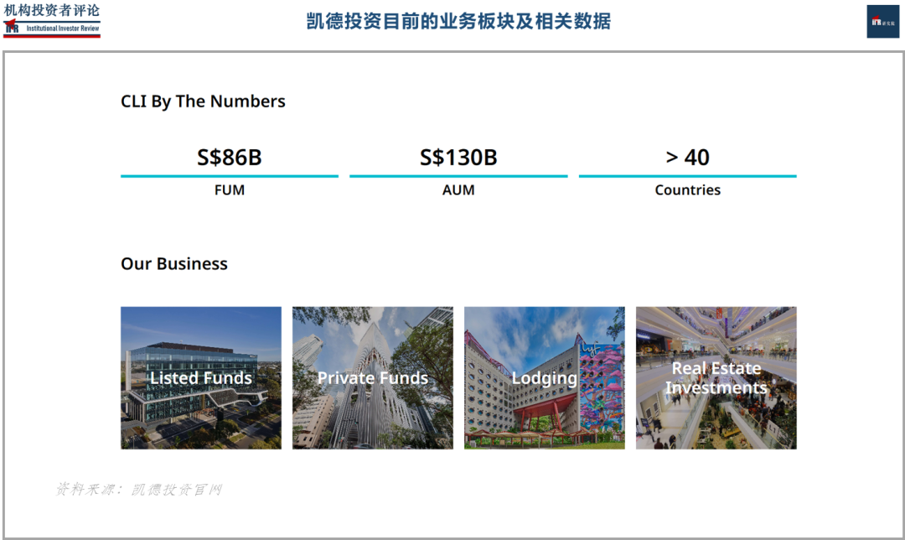Click the Countries label
This screenshot has height=540, width=905.
[687, 190]
